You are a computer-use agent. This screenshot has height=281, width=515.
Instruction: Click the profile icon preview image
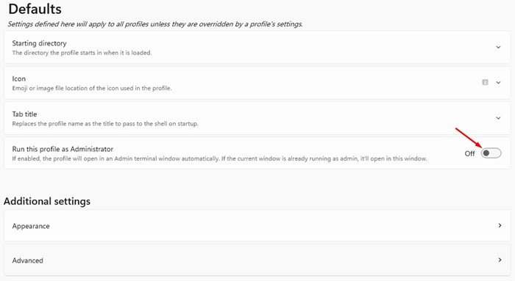pos(485,82)
